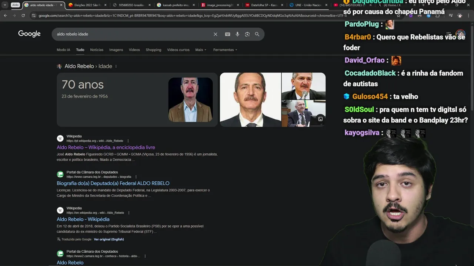The image size is (474, 266).
Task: Switch to Vídeos results
Action: point(134,50)
